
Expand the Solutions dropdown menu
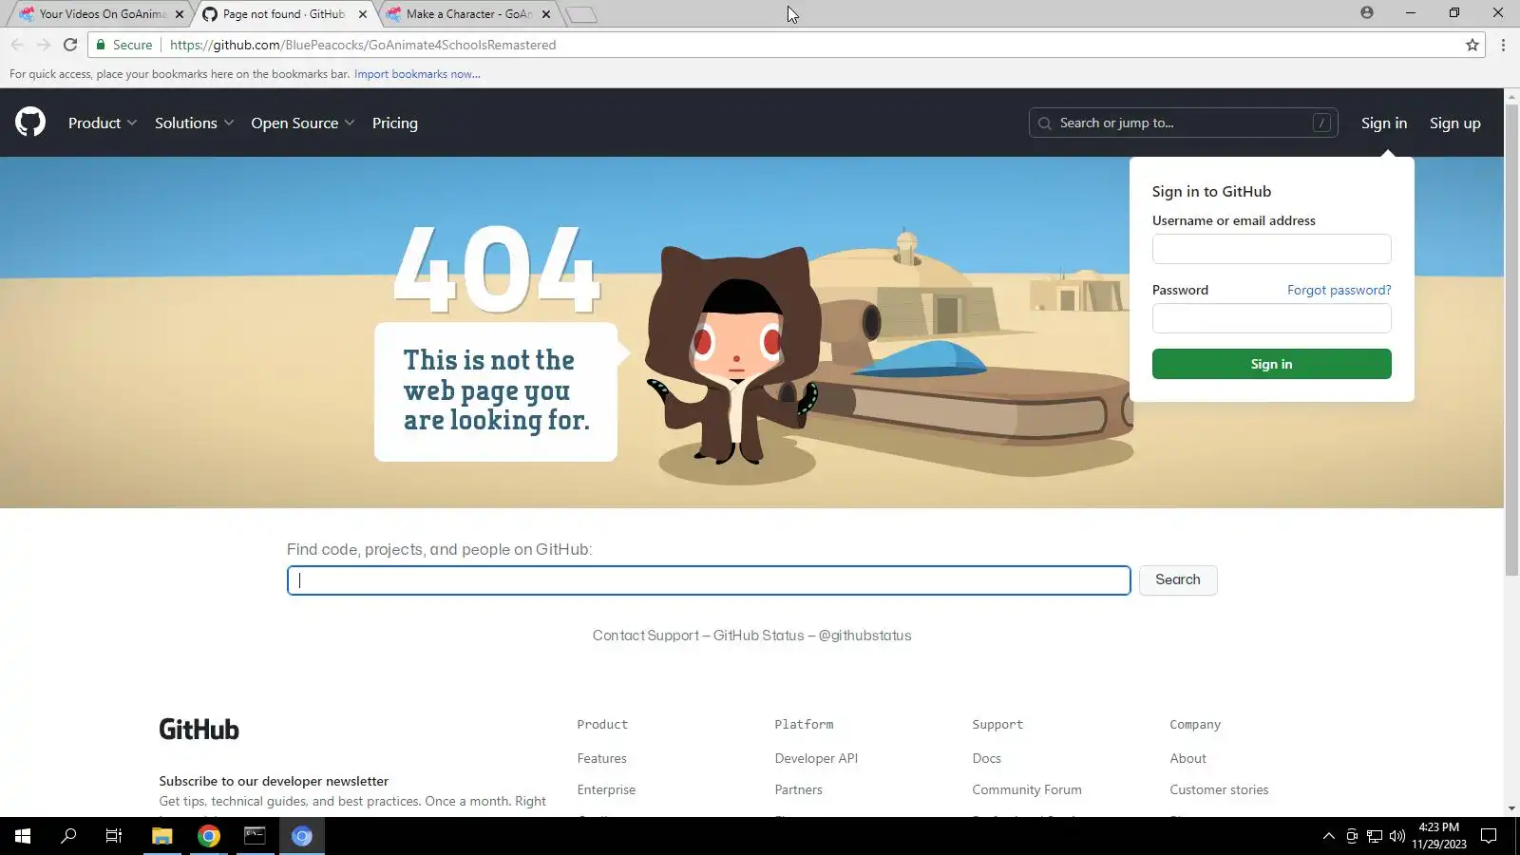[x=194, y=123]
